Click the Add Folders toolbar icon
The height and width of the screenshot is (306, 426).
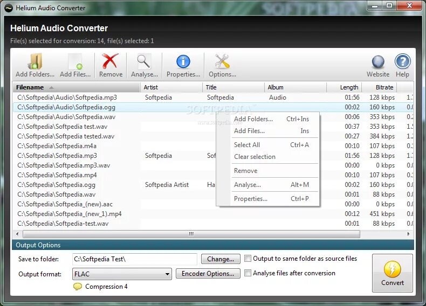pos(35,61)
